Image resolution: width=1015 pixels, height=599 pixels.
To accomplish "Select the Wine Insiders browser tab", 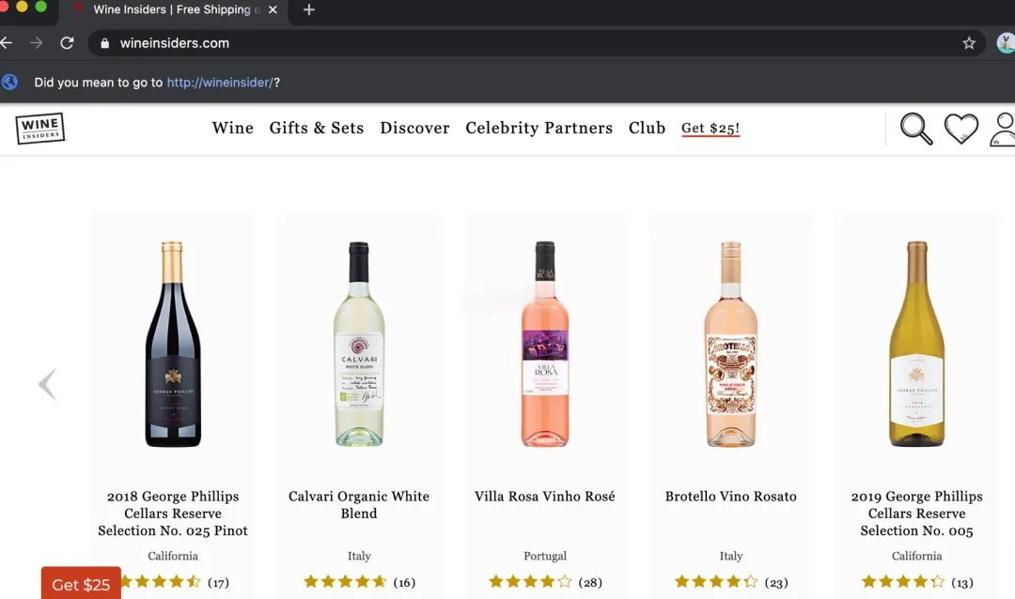I will click(172, 9).
